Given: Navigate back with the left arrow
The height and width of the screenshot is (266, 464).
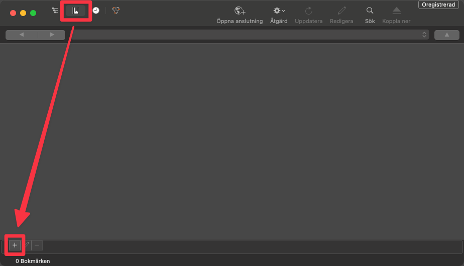Looking at the screenshot, I should click(21, 35).
